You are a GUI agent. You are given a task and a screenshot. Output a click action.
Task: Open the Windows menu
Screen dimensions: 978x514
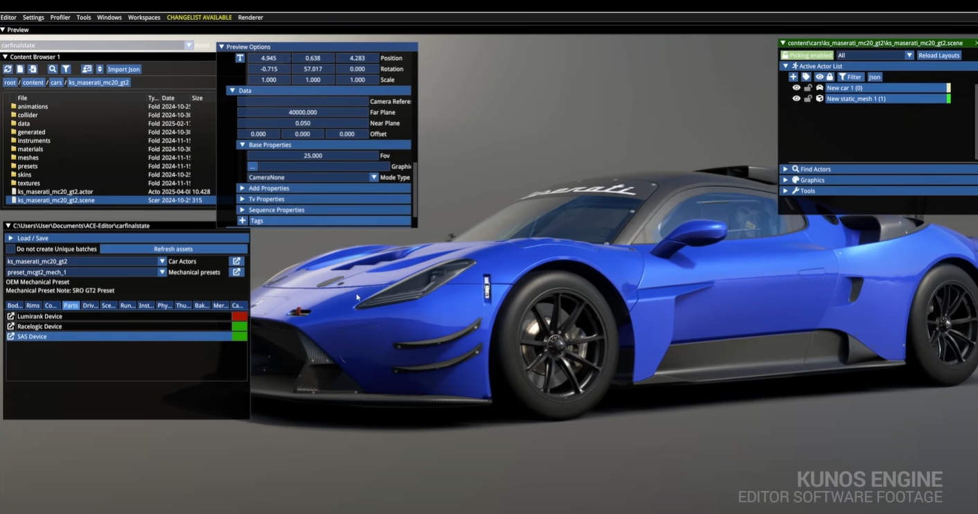(x=109, y=17)
